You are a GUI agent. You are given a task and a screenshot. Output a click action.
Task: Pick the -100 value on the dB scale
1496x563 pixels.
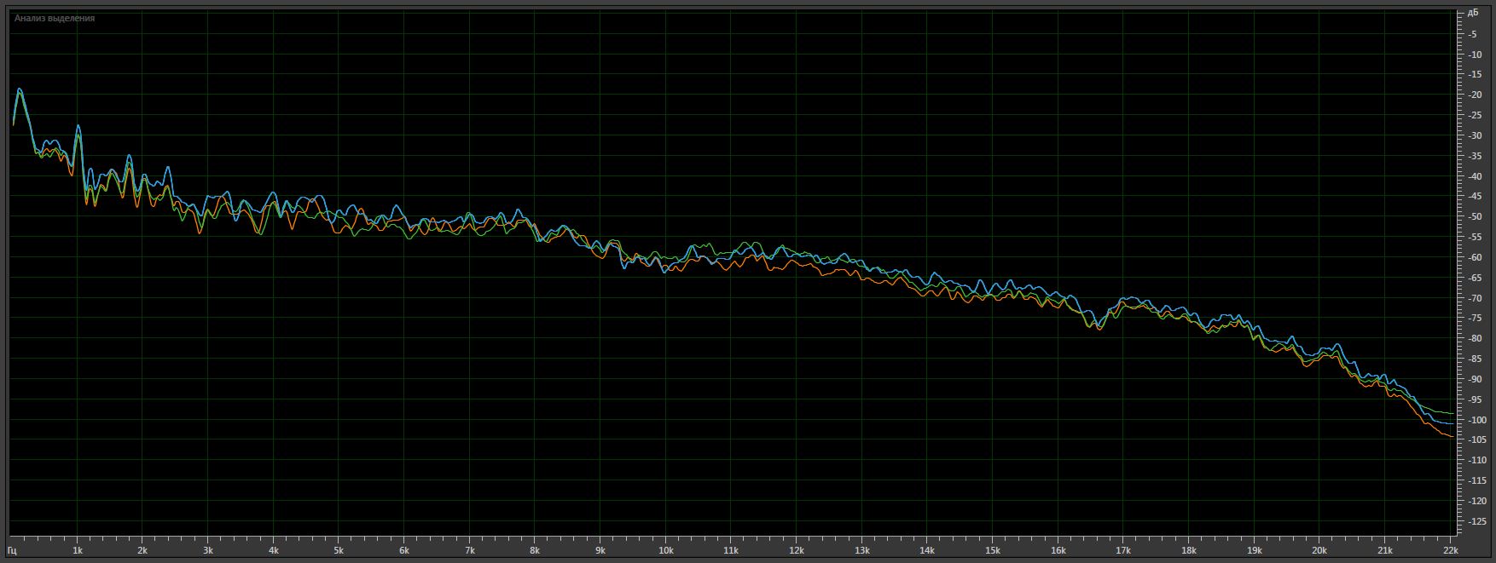pos(1473,420)
